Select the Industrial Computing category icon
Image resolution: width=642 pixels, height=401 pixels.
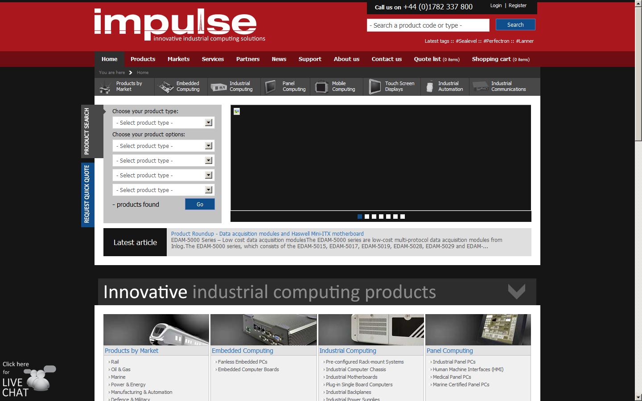218,86
